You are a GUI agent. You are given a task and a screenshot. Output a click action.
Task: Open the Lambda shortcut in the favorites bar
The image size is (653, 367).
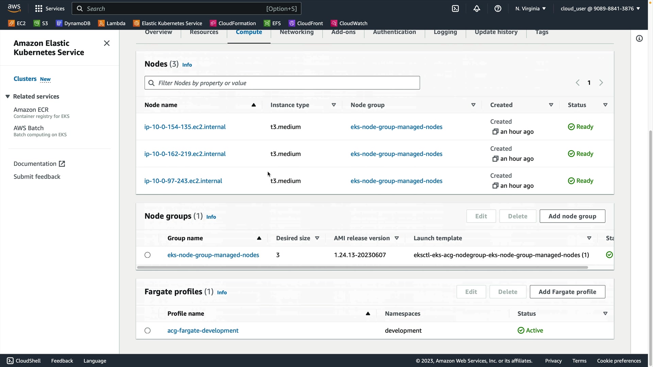(112, 23)
